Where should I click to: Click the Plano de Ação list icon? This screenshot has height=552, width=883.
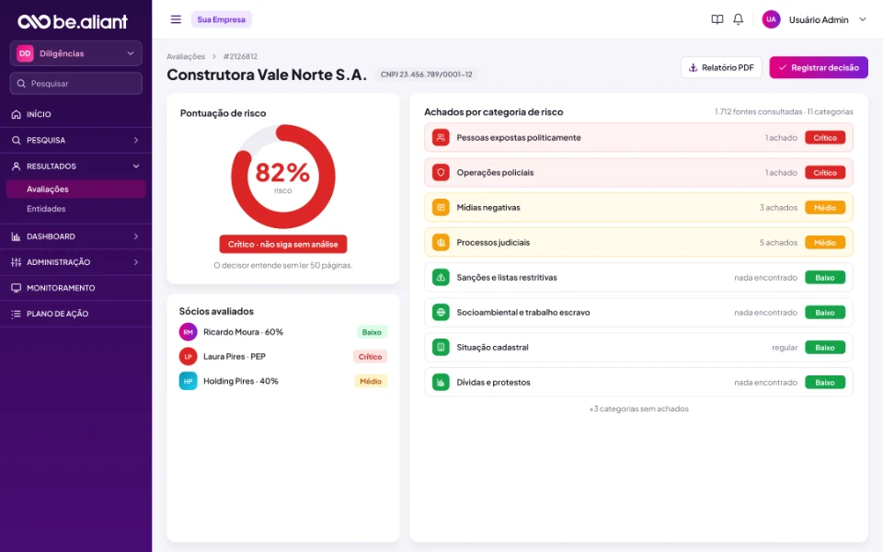pos(17,314)
